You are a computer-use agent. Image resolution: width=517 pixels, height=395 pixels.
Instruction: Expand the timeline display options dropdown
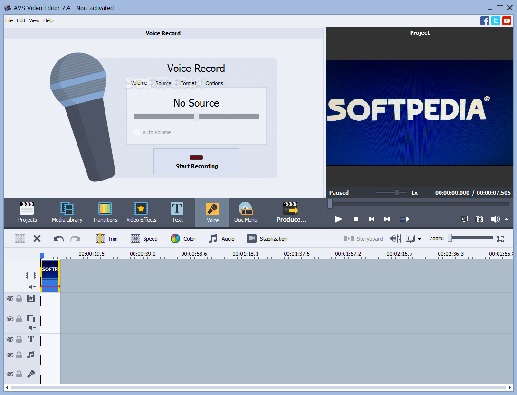pos(420,239)
